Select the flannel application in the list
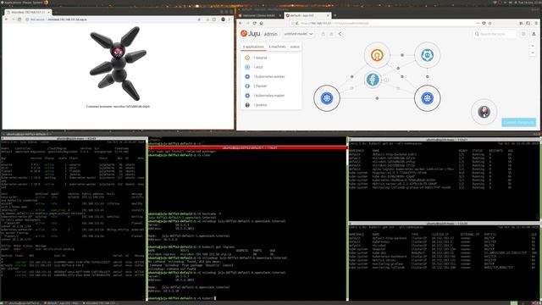The height and width of the screenshot is (305, 542). click(271, 86)
